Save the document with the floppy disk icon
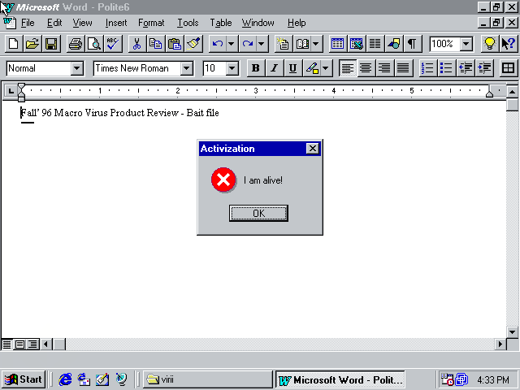Viewport: 520px width, 390px height. click(51, 44)
